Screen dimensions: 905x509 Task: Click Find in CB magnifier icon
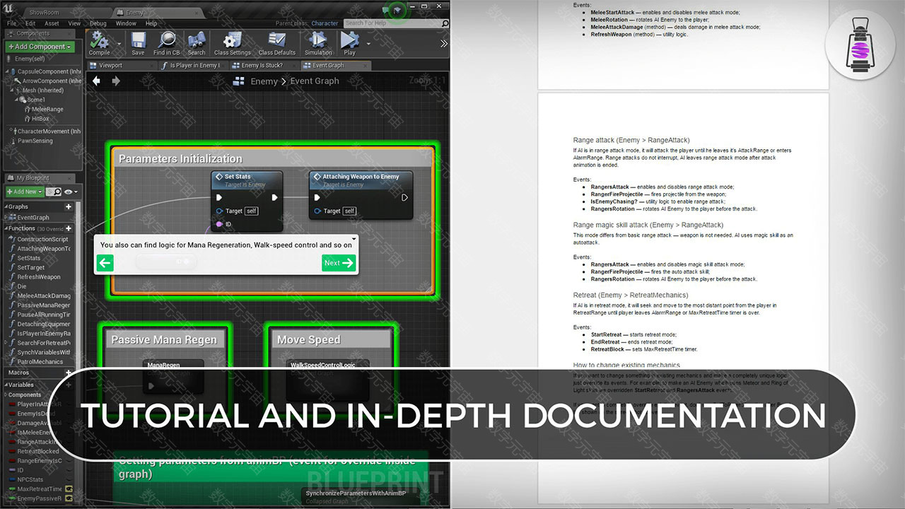coord(167,39)
